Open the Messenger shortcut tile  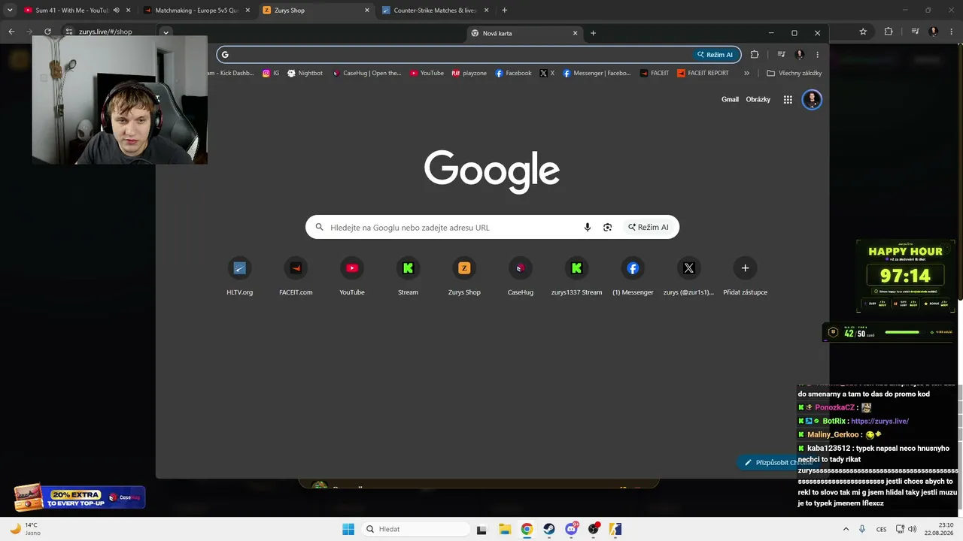[x=633, y=277]
